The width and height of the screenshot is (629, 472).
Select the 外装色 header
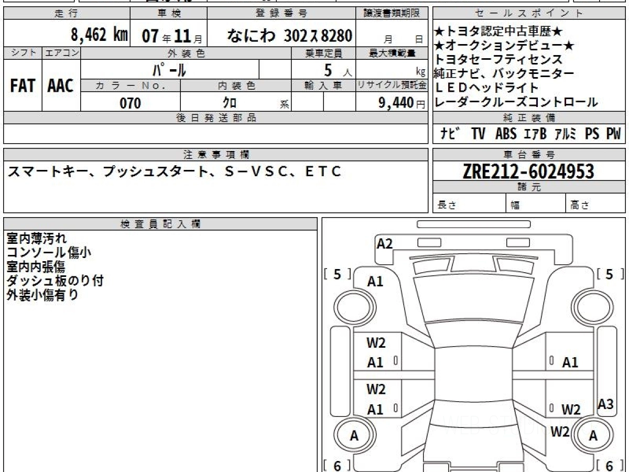coord(186,53)
